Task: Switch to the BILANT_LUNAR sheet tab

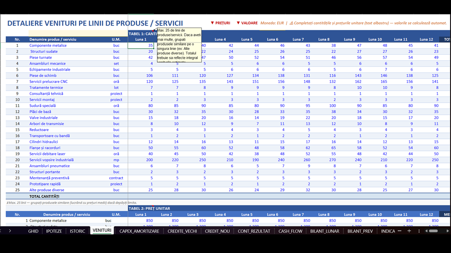Action: point(325,231)
